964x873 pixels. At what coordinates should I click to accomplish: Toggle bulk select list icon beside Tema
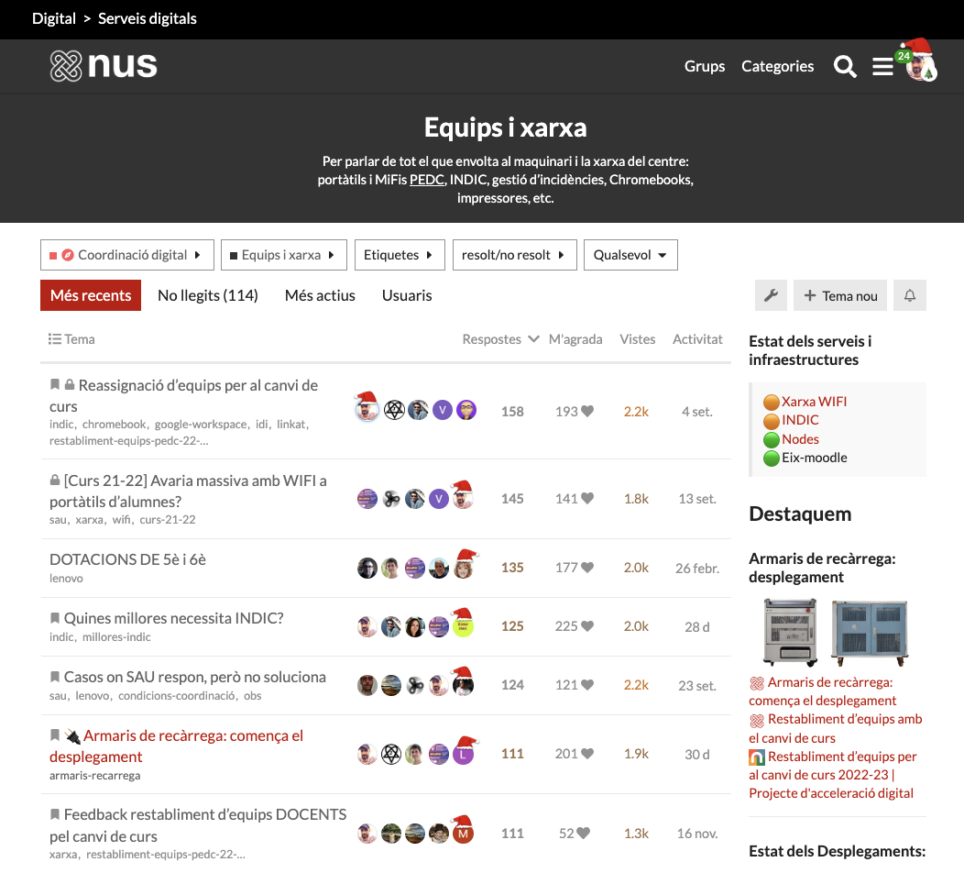55,339
